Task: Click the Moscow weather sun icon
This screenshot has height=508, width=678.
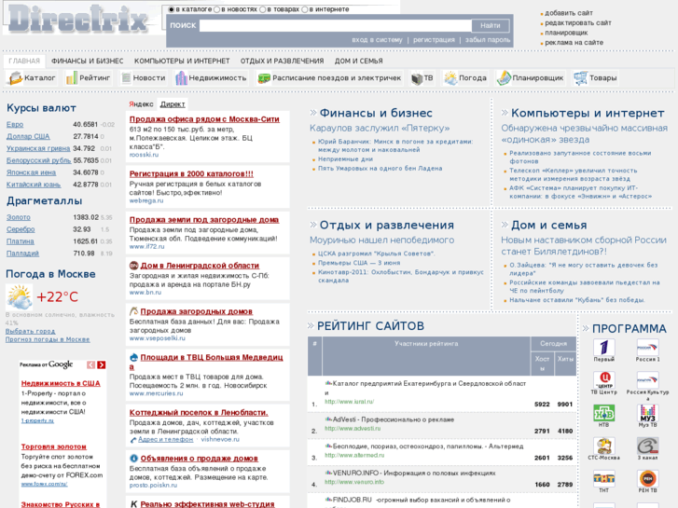Action: [19, 297]
